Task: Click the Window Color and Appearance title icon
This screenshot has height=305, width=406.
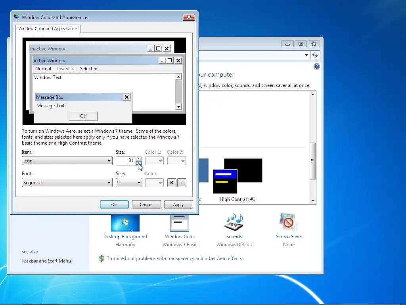Action: [17, 17]
